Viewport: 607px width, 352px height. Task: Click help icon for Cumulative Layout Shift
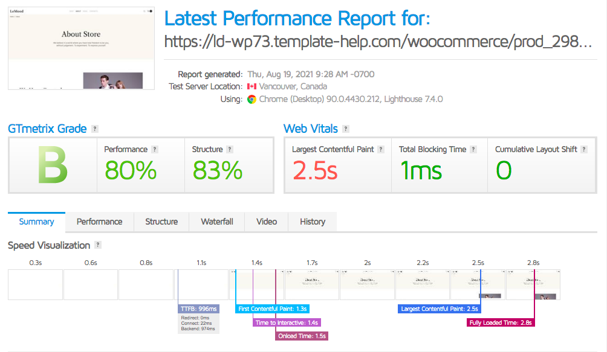[585, 149]
